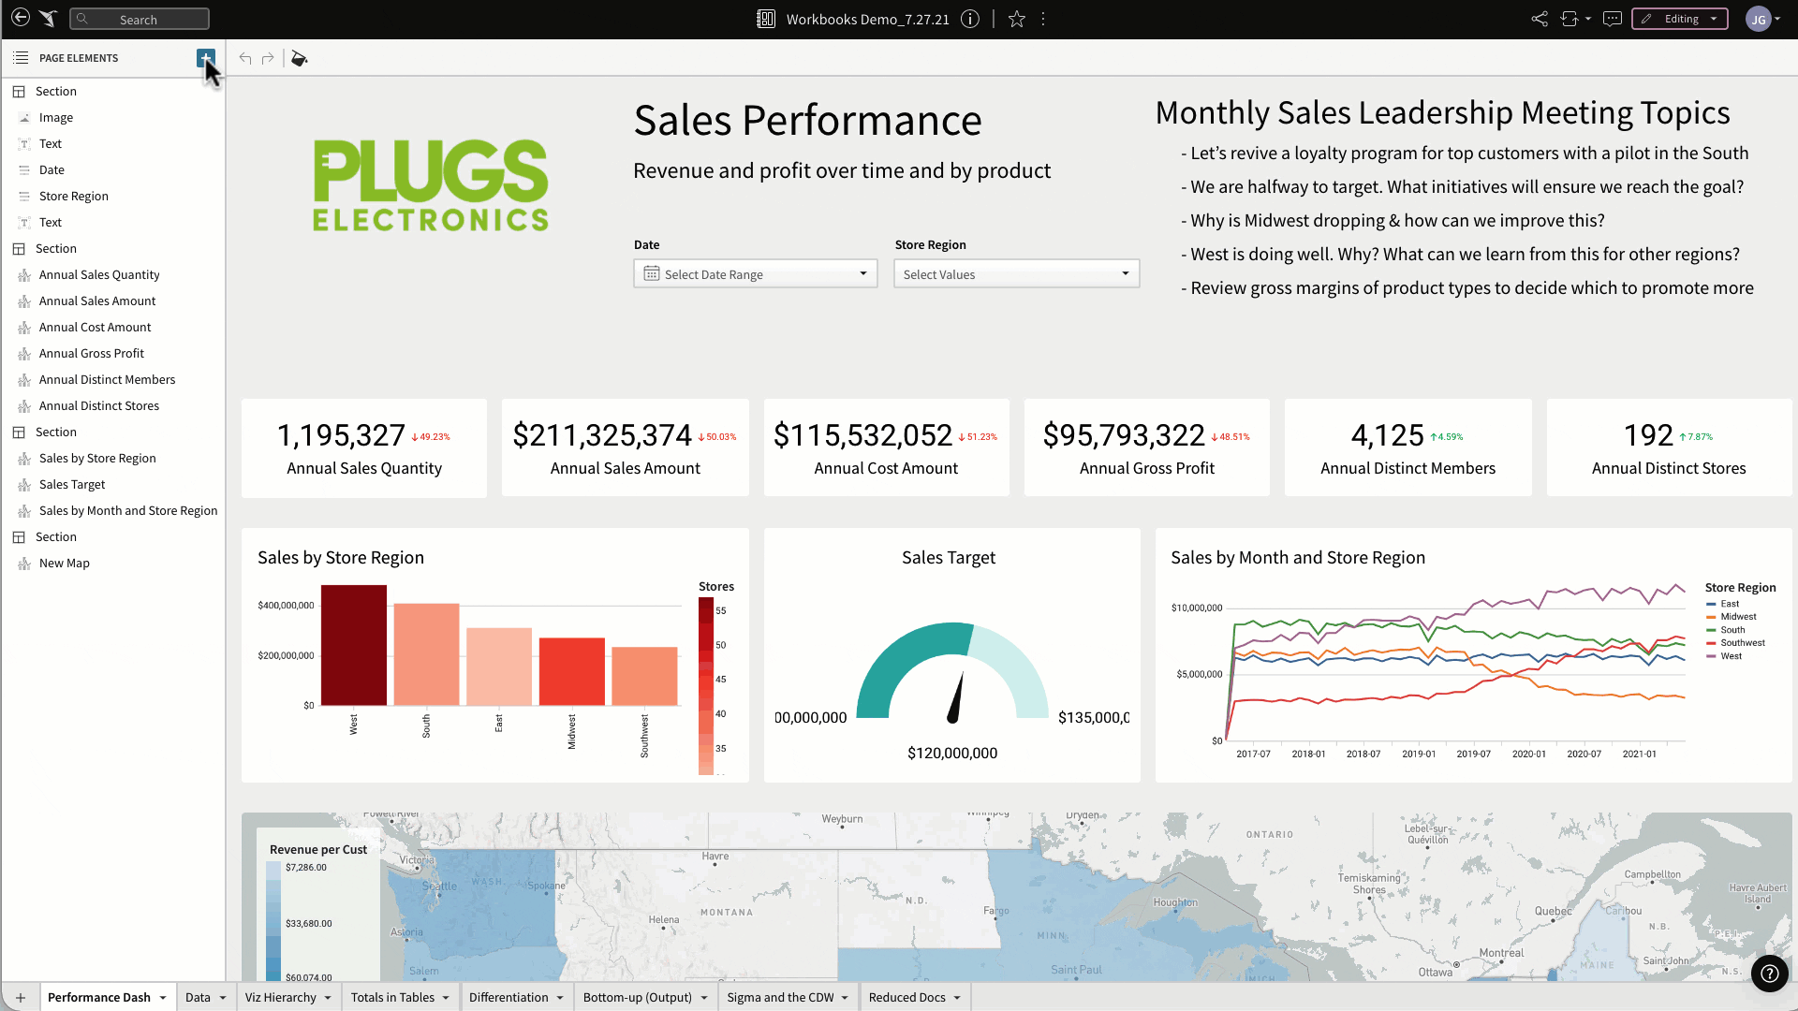Open Reduced Docs tab dropdown arrow
This screenshot has height=1011, width=1798.
point(957,998)
